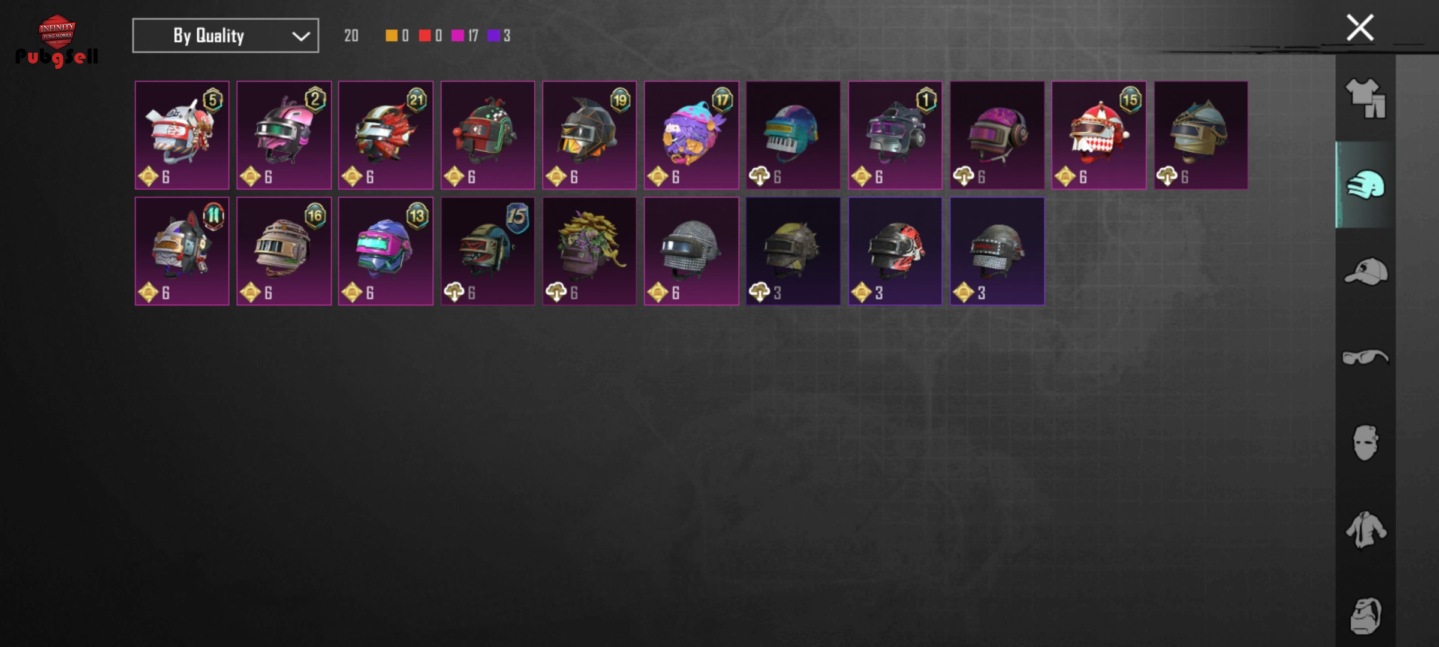Filter by pink quality showing 17
This screenshot has height=647, width=1439.
click(x=465, y=35)
